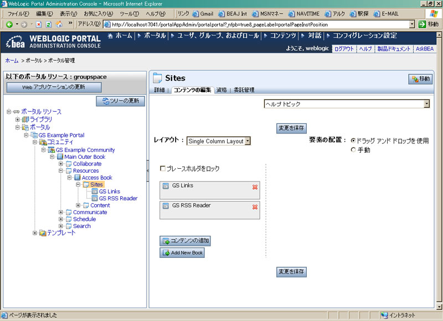Screen dimensions: 443x321
Task: Click the BEA logo
Action: (x=16, y=42)
